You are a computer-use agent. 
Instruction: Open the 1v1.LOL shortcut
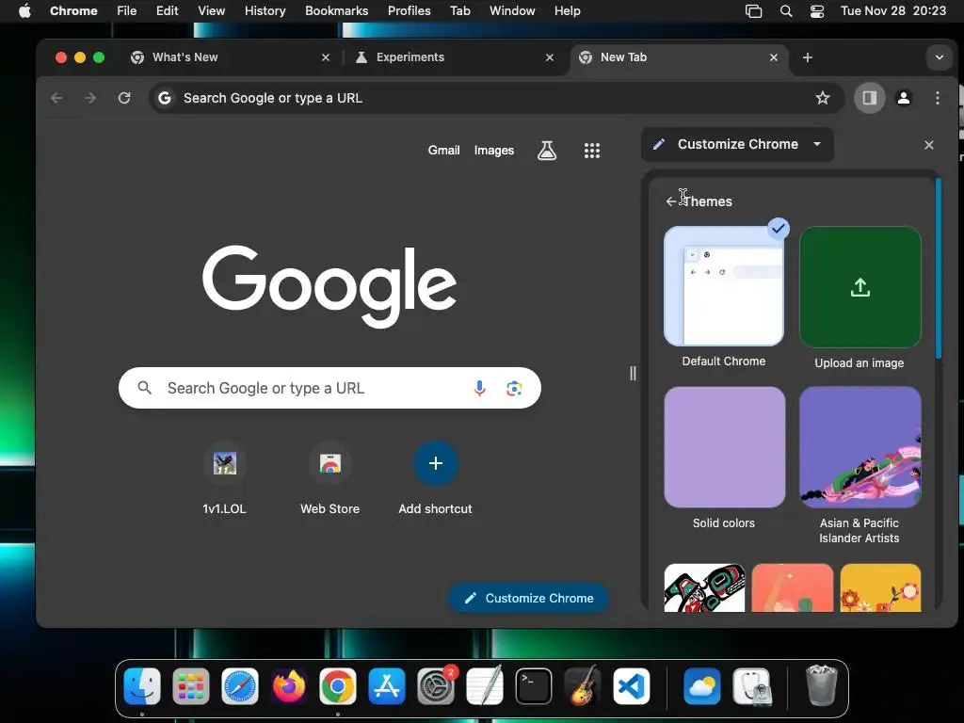[224, 479]
